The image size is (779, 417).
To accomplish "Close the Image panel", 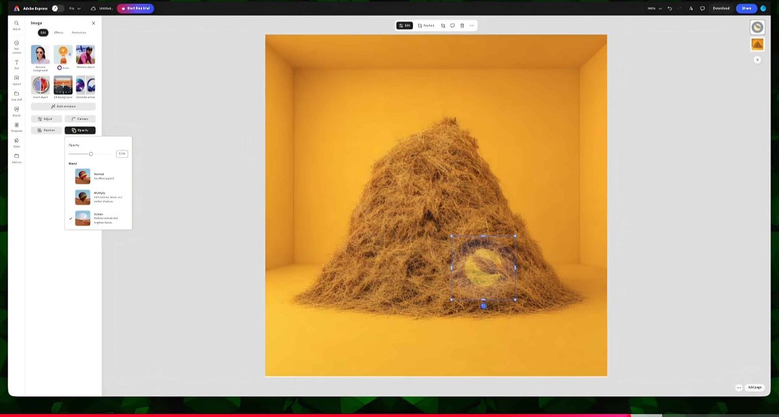I will pyautogui.click(x=93, y=23).
